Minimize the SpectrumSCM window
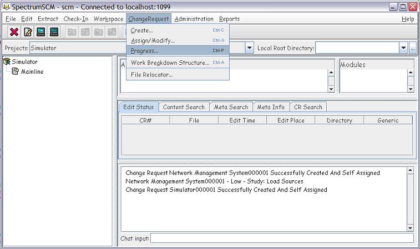This screenshot has height=249, width=420. [x=393, y=7]
